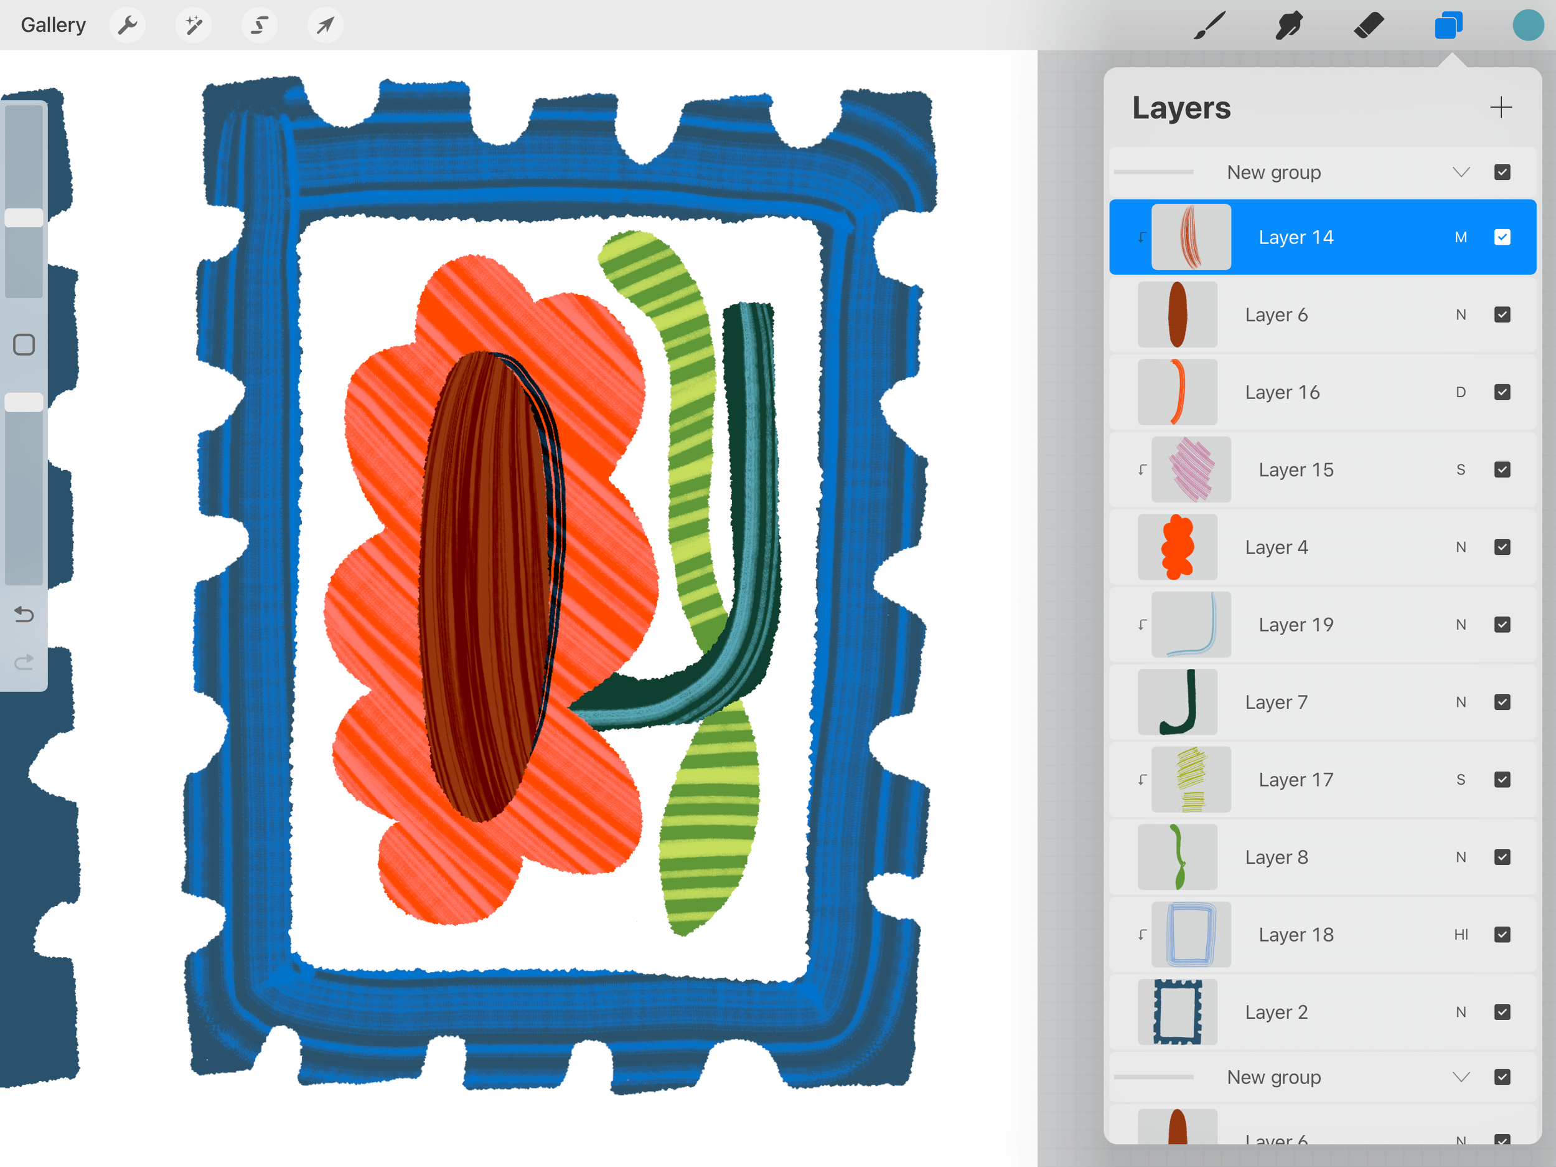Hide Layer 6 visibility checkbox
Screen dimensions: 1556x1167
1502,314
